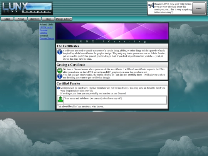
Task: Click the blue info icon beside 'You can also get other awards'
Action: tap(60, 76)
